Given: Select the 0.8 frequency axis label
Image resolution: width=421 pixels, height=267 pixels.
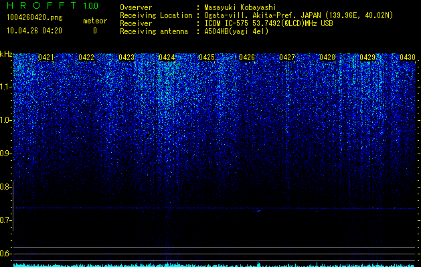Looking at the screenshot, I should pyautogui.click(x=5, y=187).
